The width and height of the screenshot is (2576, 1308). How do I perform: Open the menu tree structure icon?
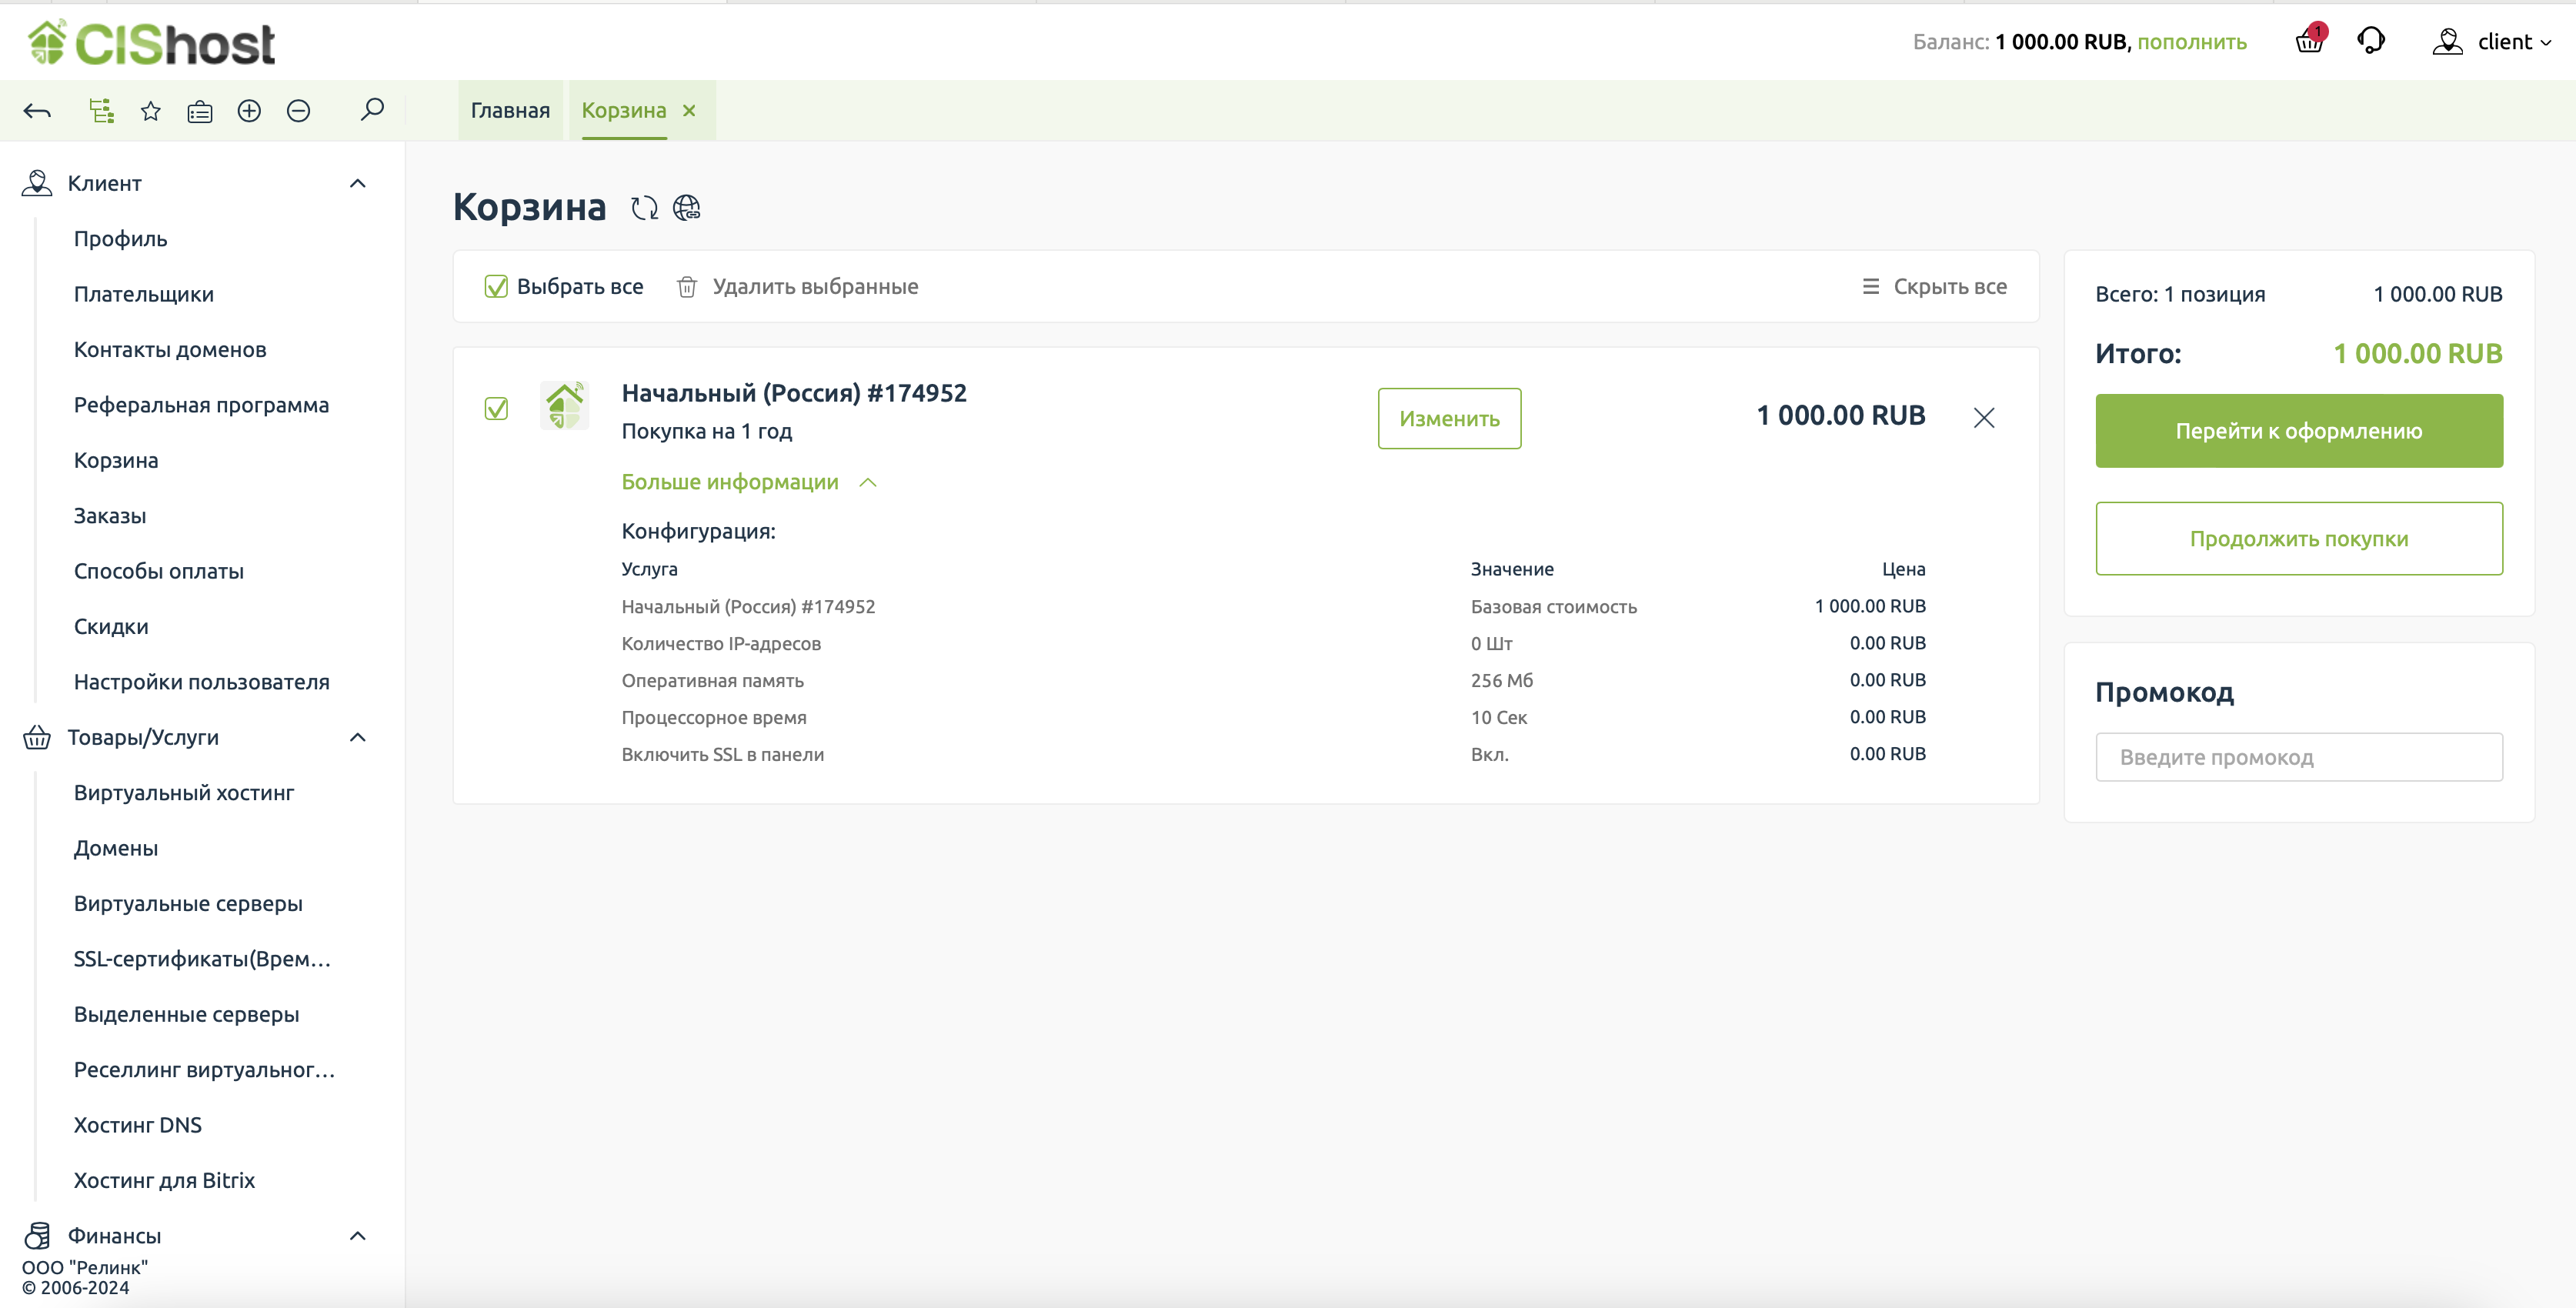101,111
